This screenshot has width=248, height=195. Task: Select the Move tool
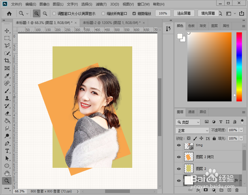coord(7,31)
